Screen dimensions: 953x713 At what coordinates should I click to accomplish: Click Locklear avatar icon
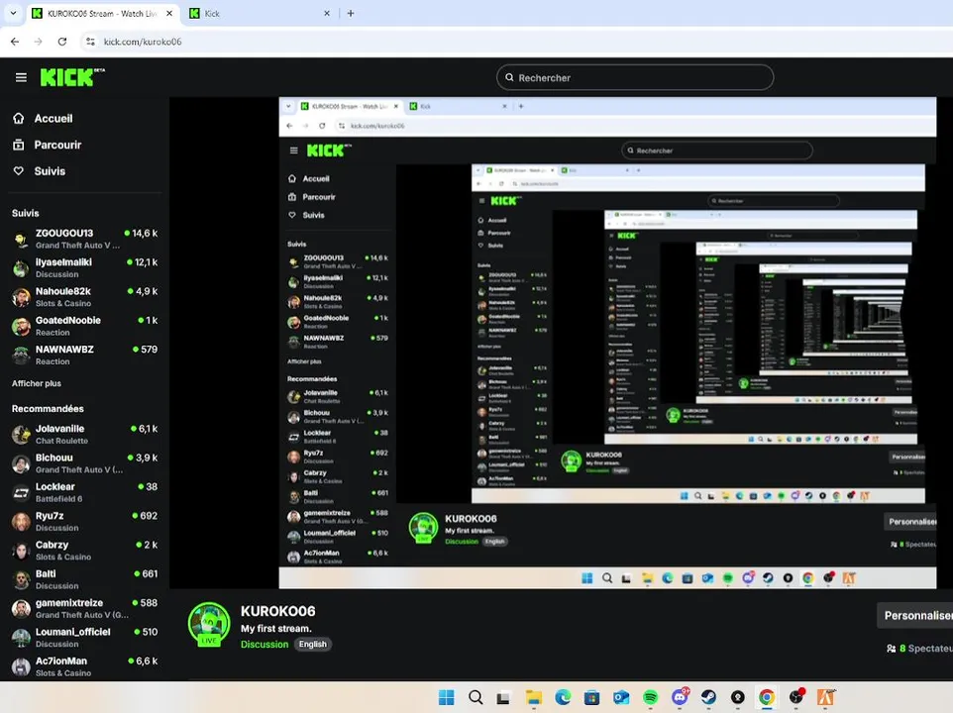[x=21, y=493]
